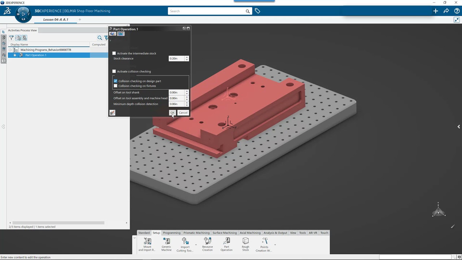Click the Import Cutting Tools command

pyautogui.click(x=185, y=244)
